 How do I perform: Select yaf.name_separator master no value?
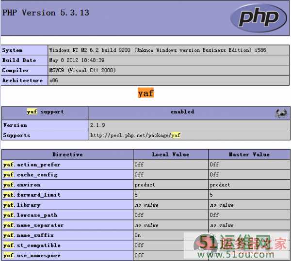(x=249, y=225)
